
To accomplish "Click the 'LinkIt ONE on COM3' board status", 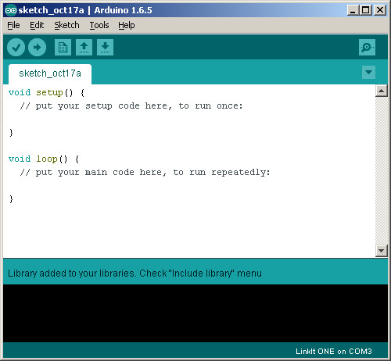I will tap(334, 352).
